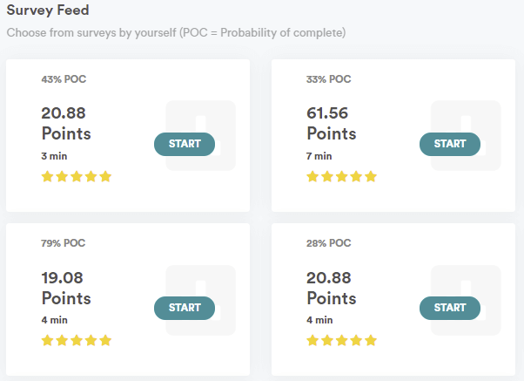Click star rating on 43% POC card
Viewport: 524px width, 381px height.
[77, 176]
